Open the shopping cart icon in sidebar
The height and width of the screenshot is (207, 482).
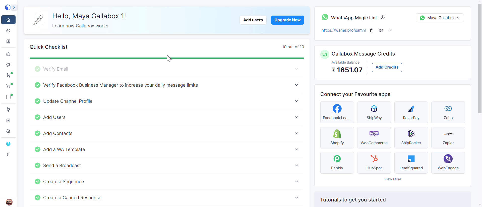tap(8, 86)
